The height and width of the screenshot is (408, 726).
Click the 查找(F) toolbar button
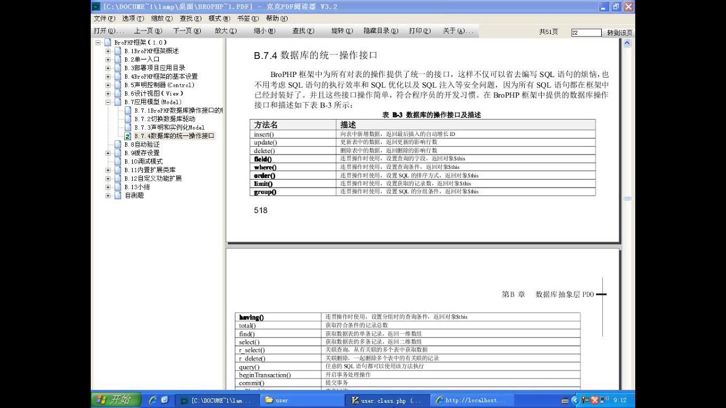coord(303,31)
